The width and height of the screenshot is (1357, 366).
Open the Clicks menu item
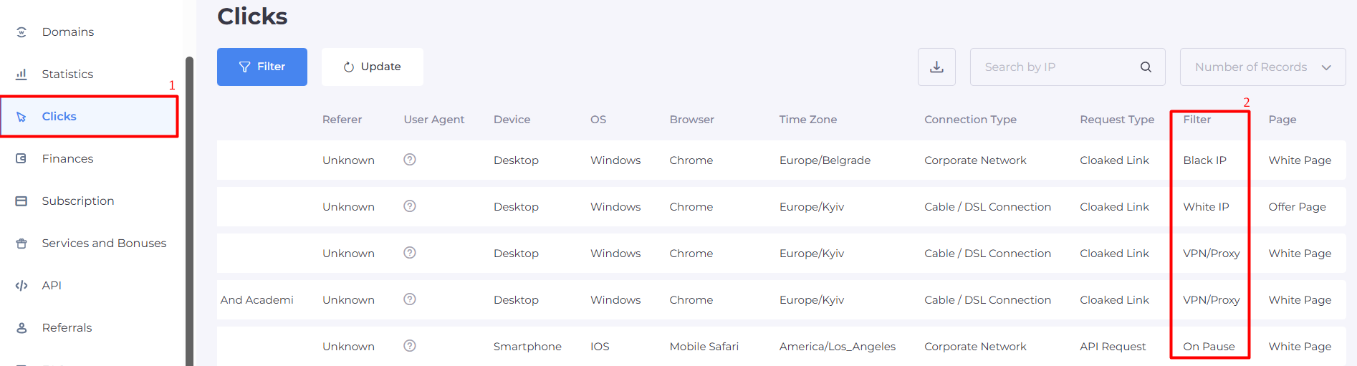[x=59, y=117]
